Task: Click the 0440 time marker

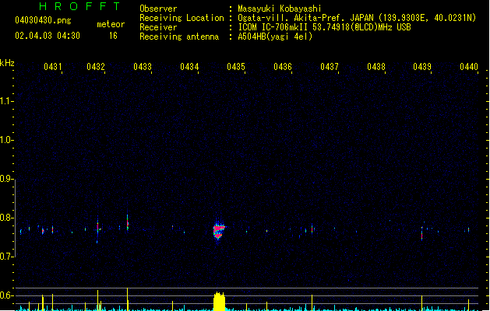Action: click(469, 67)
